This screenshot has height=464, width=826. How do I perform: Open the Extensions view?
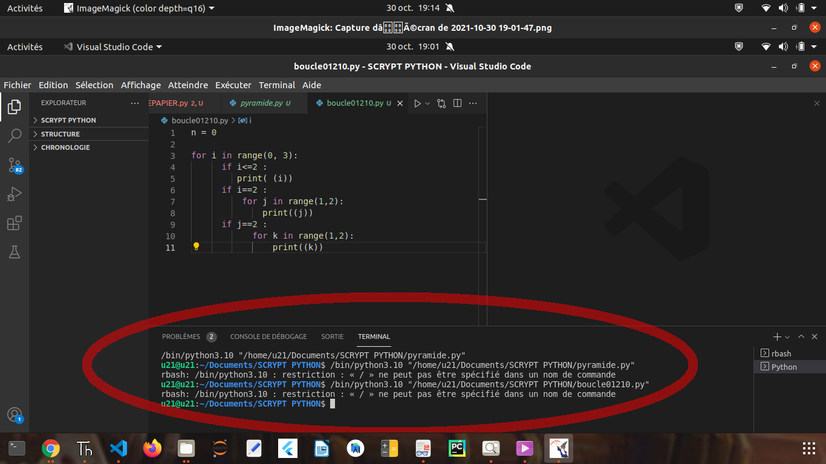click(x=15, y=223)
